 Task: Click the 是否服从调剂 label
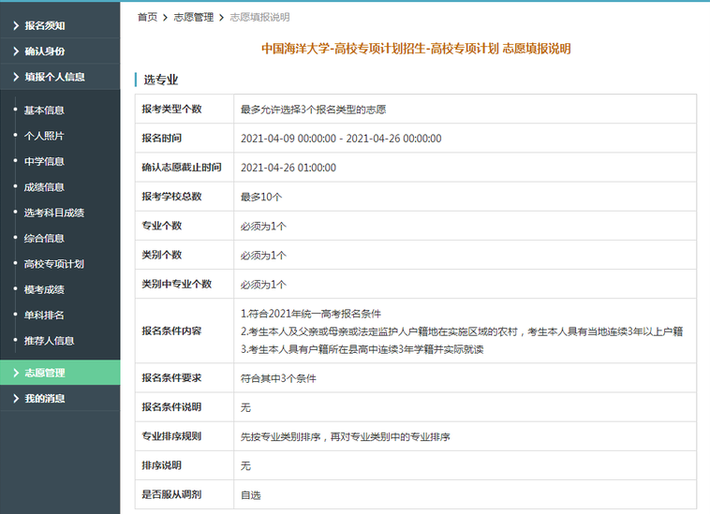pos(171,494)
